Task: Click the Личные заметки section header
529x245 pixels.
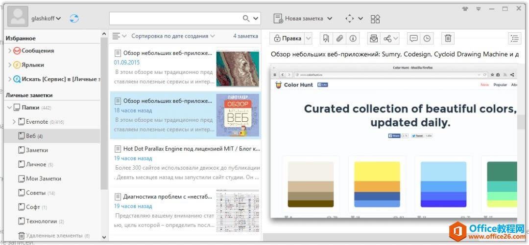Action: (29, 95)
